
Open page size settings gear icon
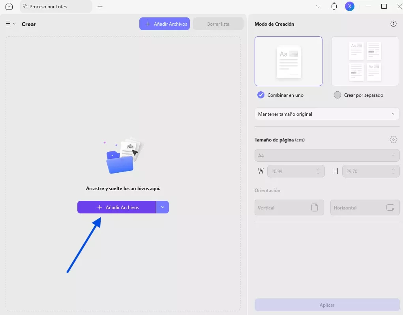[x=393, y=140]
